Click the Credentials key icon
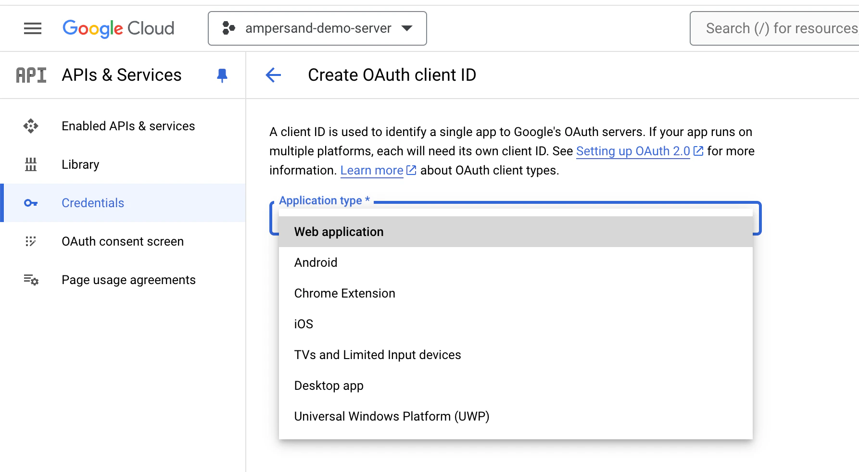 (x=30, y=203)
